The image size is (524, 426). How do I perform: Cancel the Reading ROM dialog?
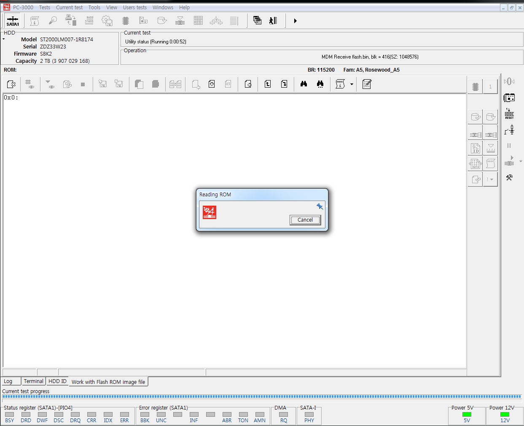(x=305, y=220)
